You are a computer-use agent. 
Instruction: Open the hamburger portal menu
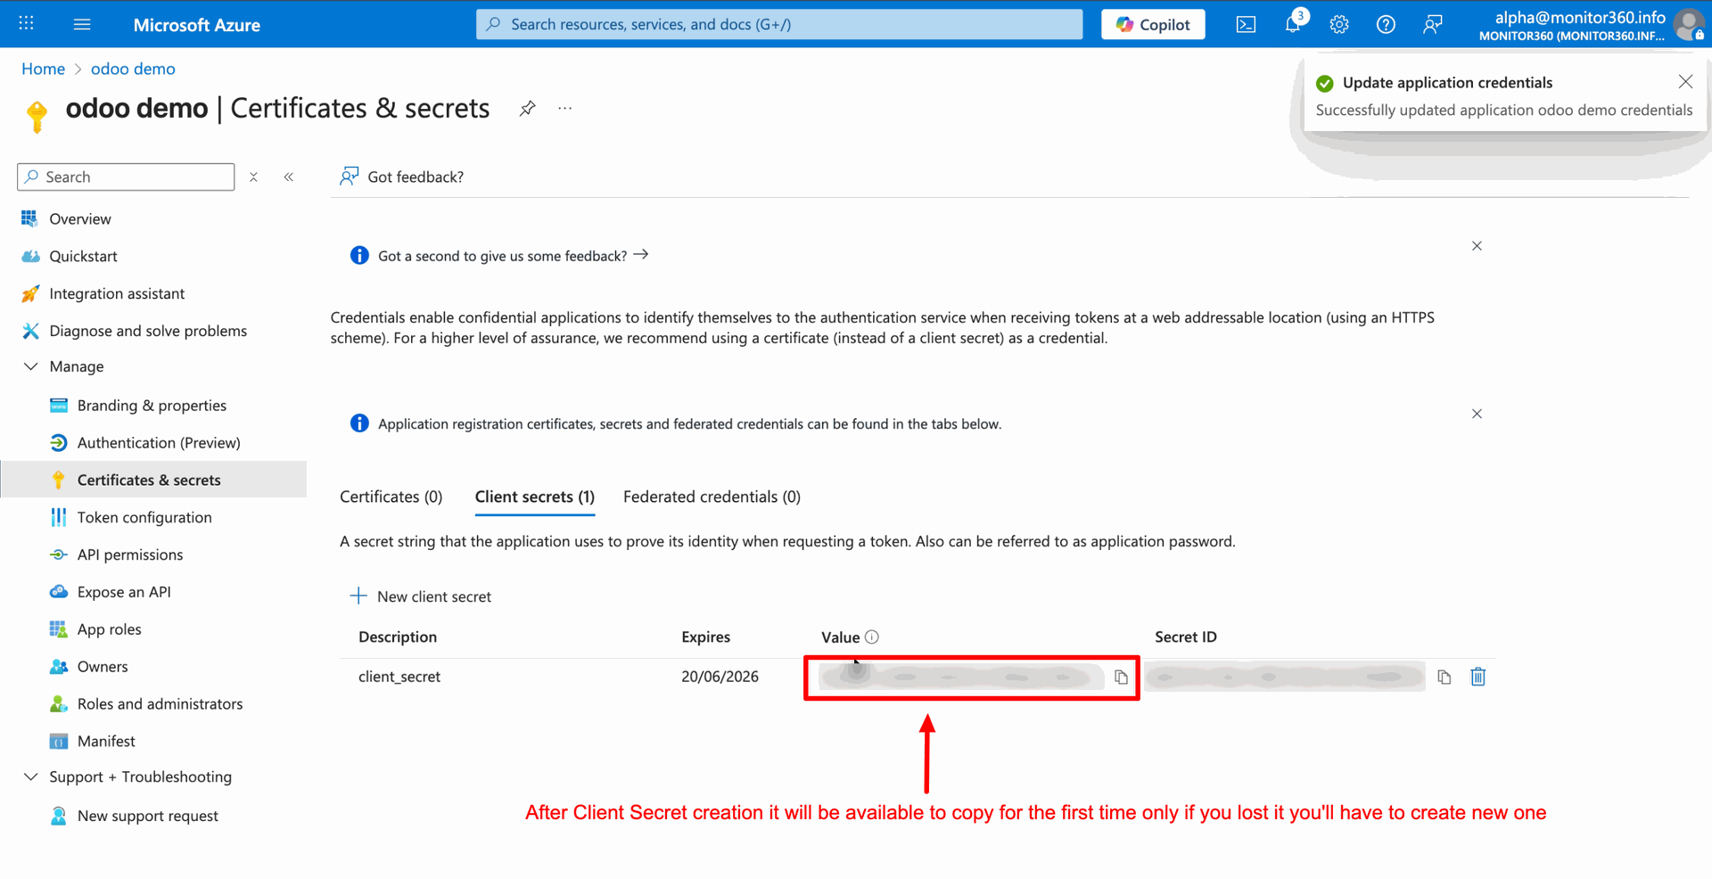pyautogui.click(x=82, y=24)
